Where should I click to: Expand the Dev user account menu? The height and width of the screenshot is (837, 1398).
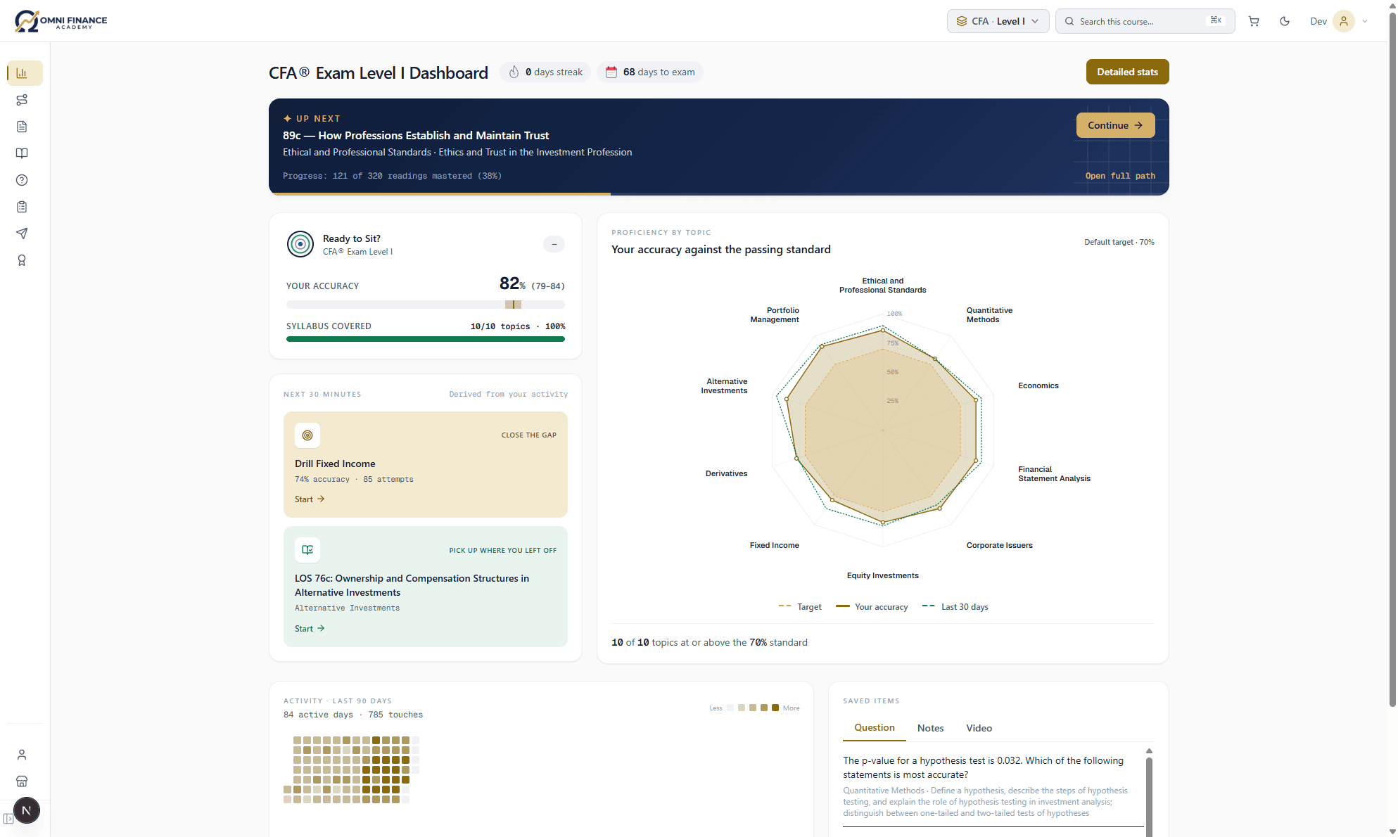pyautogui.click(x=1339, y=21)
